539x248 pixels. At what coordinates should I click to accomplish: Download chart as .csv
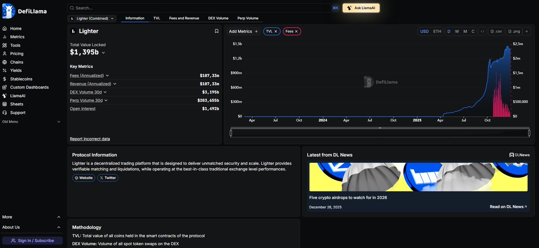(x=496, y=31)
